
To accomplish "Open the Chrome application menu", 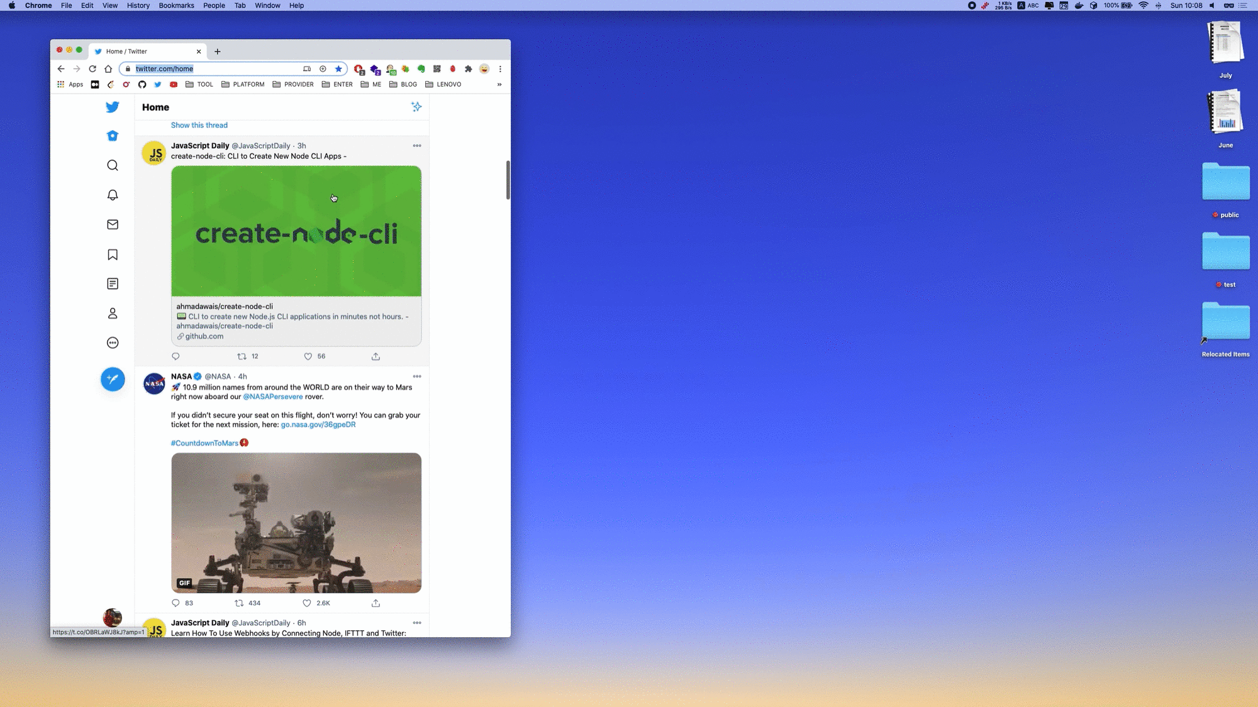I will pos(38,6).
